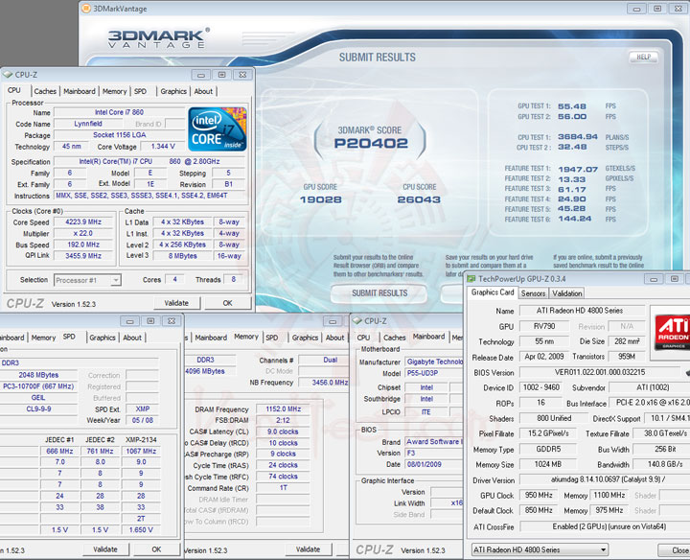Click the top CPU-Z window title icon

[8, 75]
